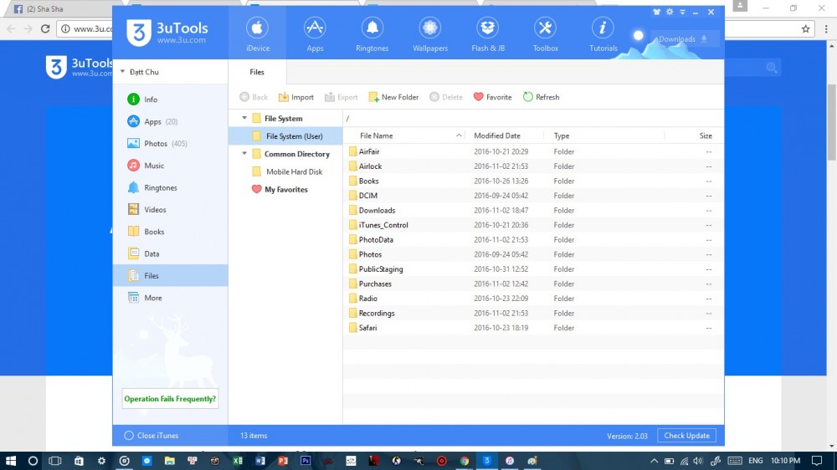Image resolution: width=837 pixels, height=470 pixels.
Task: Bookmark page star in Chrome window
Action: pyautogui.click(x=805, y=28)
